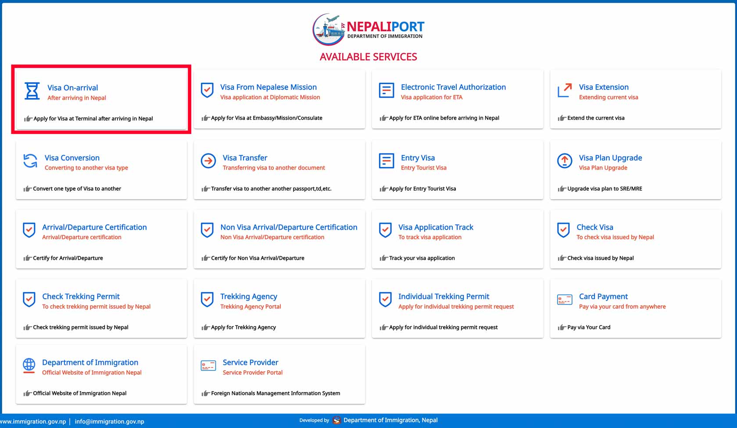
Task: Click 'Apply for Visa at Terminal after arriving in Nepal'
Action: (x=93, y=119)
